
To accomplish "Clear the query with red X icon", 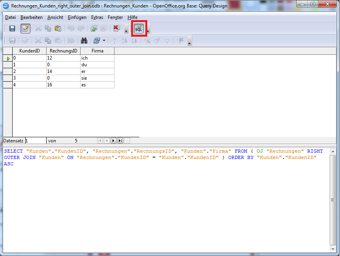I will click(x=116, y=28).
